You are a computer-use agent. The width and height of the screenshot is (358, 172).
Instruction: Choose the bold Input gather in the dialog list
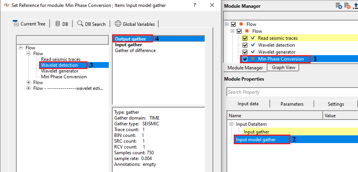(x=128, y=45)
